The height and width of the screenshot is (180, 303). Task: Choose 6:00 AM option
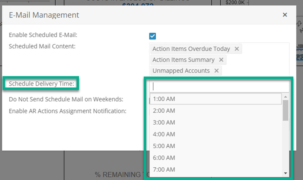(216, 158)
